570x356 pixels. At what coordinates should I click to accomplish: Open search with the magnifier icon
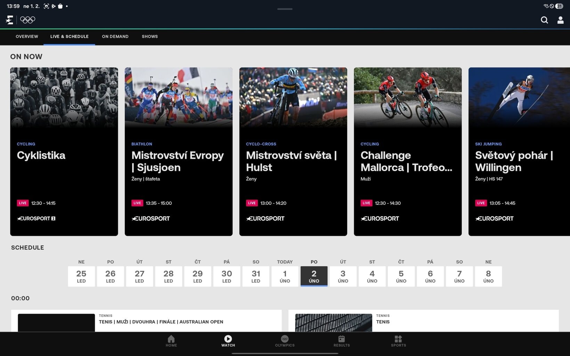coord(544,20)
